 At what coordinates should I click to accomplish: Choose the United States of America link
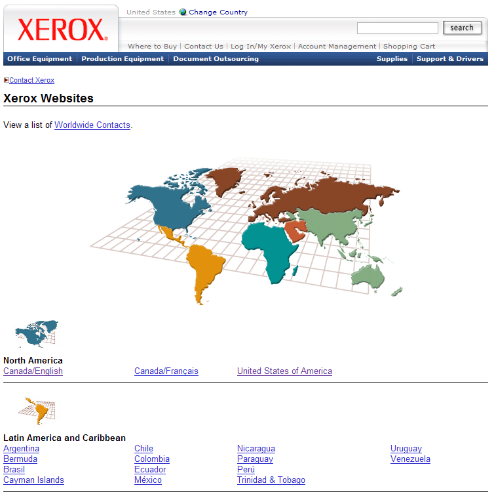pyautogui.click(x=284, y=371)
